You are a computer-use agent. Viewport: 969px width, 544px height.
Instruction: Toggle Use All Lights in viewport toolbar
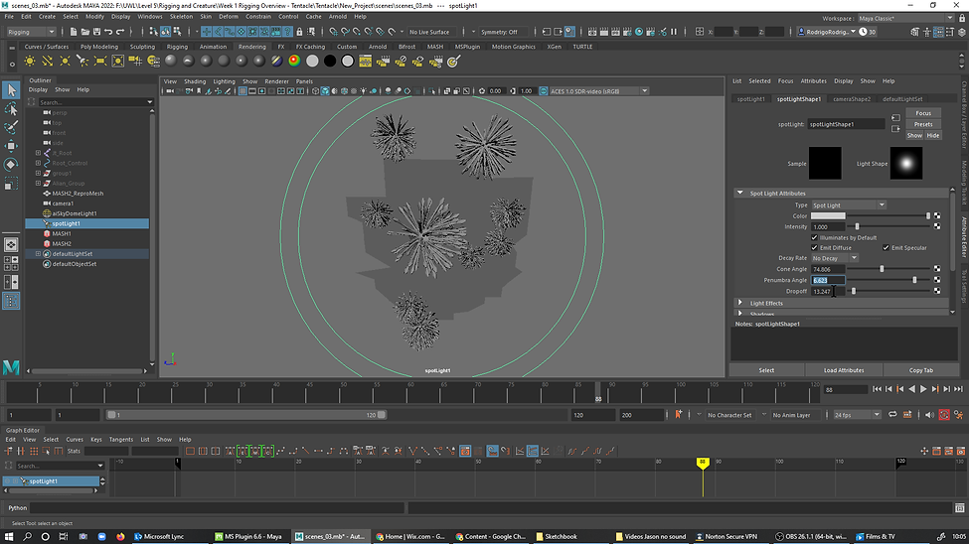(364, 90)
